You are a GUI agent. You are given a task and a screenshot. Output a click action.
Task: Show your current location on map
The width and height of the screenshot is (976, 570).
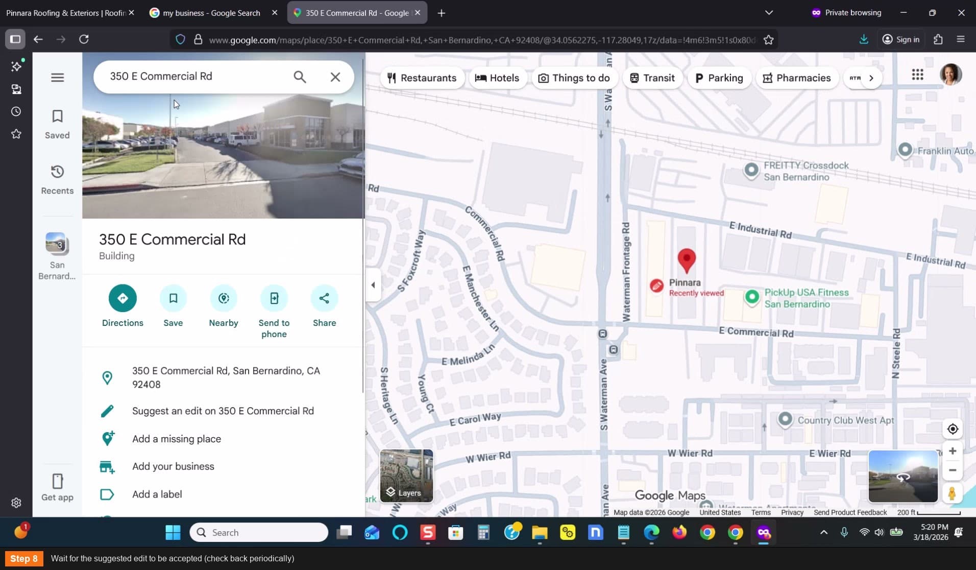pos(953,429)
